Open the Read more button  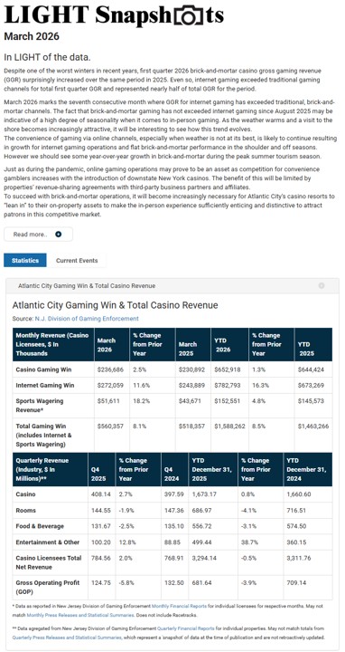coord(38,235)
